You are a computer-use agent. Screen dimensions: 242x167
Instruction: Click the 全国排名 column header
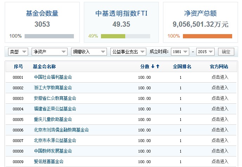(182, 66)
